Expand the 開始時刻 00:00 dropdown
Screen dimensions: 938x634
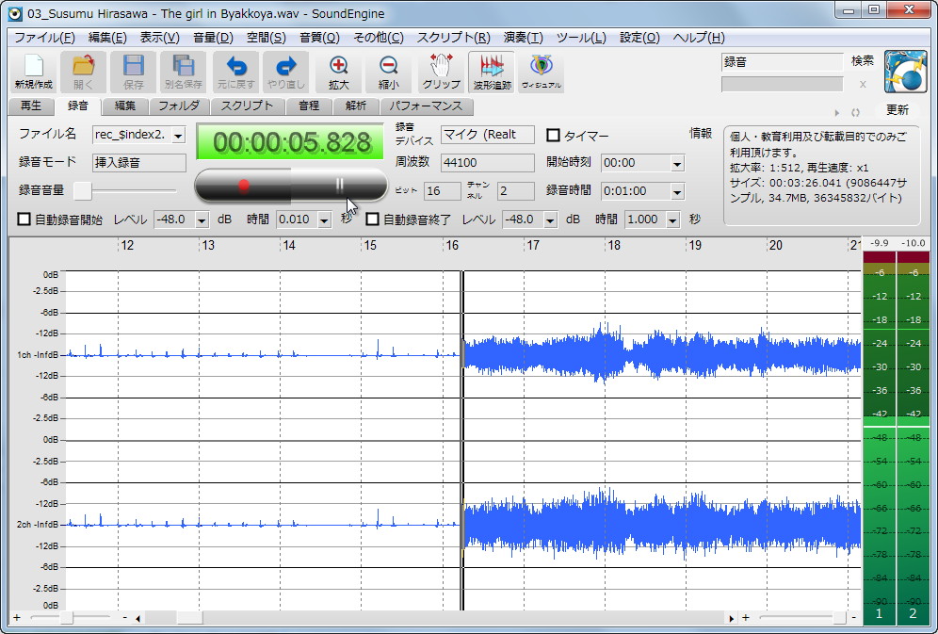coord(677,163)
